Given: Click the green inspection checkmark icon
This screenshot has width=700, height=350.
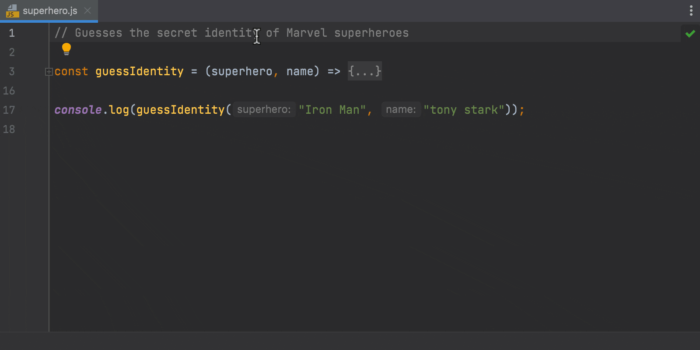Looking at the screenshot, I should (x=690, y=34).
